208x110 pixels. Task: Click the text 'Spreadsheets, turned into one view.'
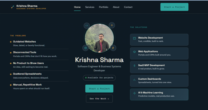[x=155, y=82]
